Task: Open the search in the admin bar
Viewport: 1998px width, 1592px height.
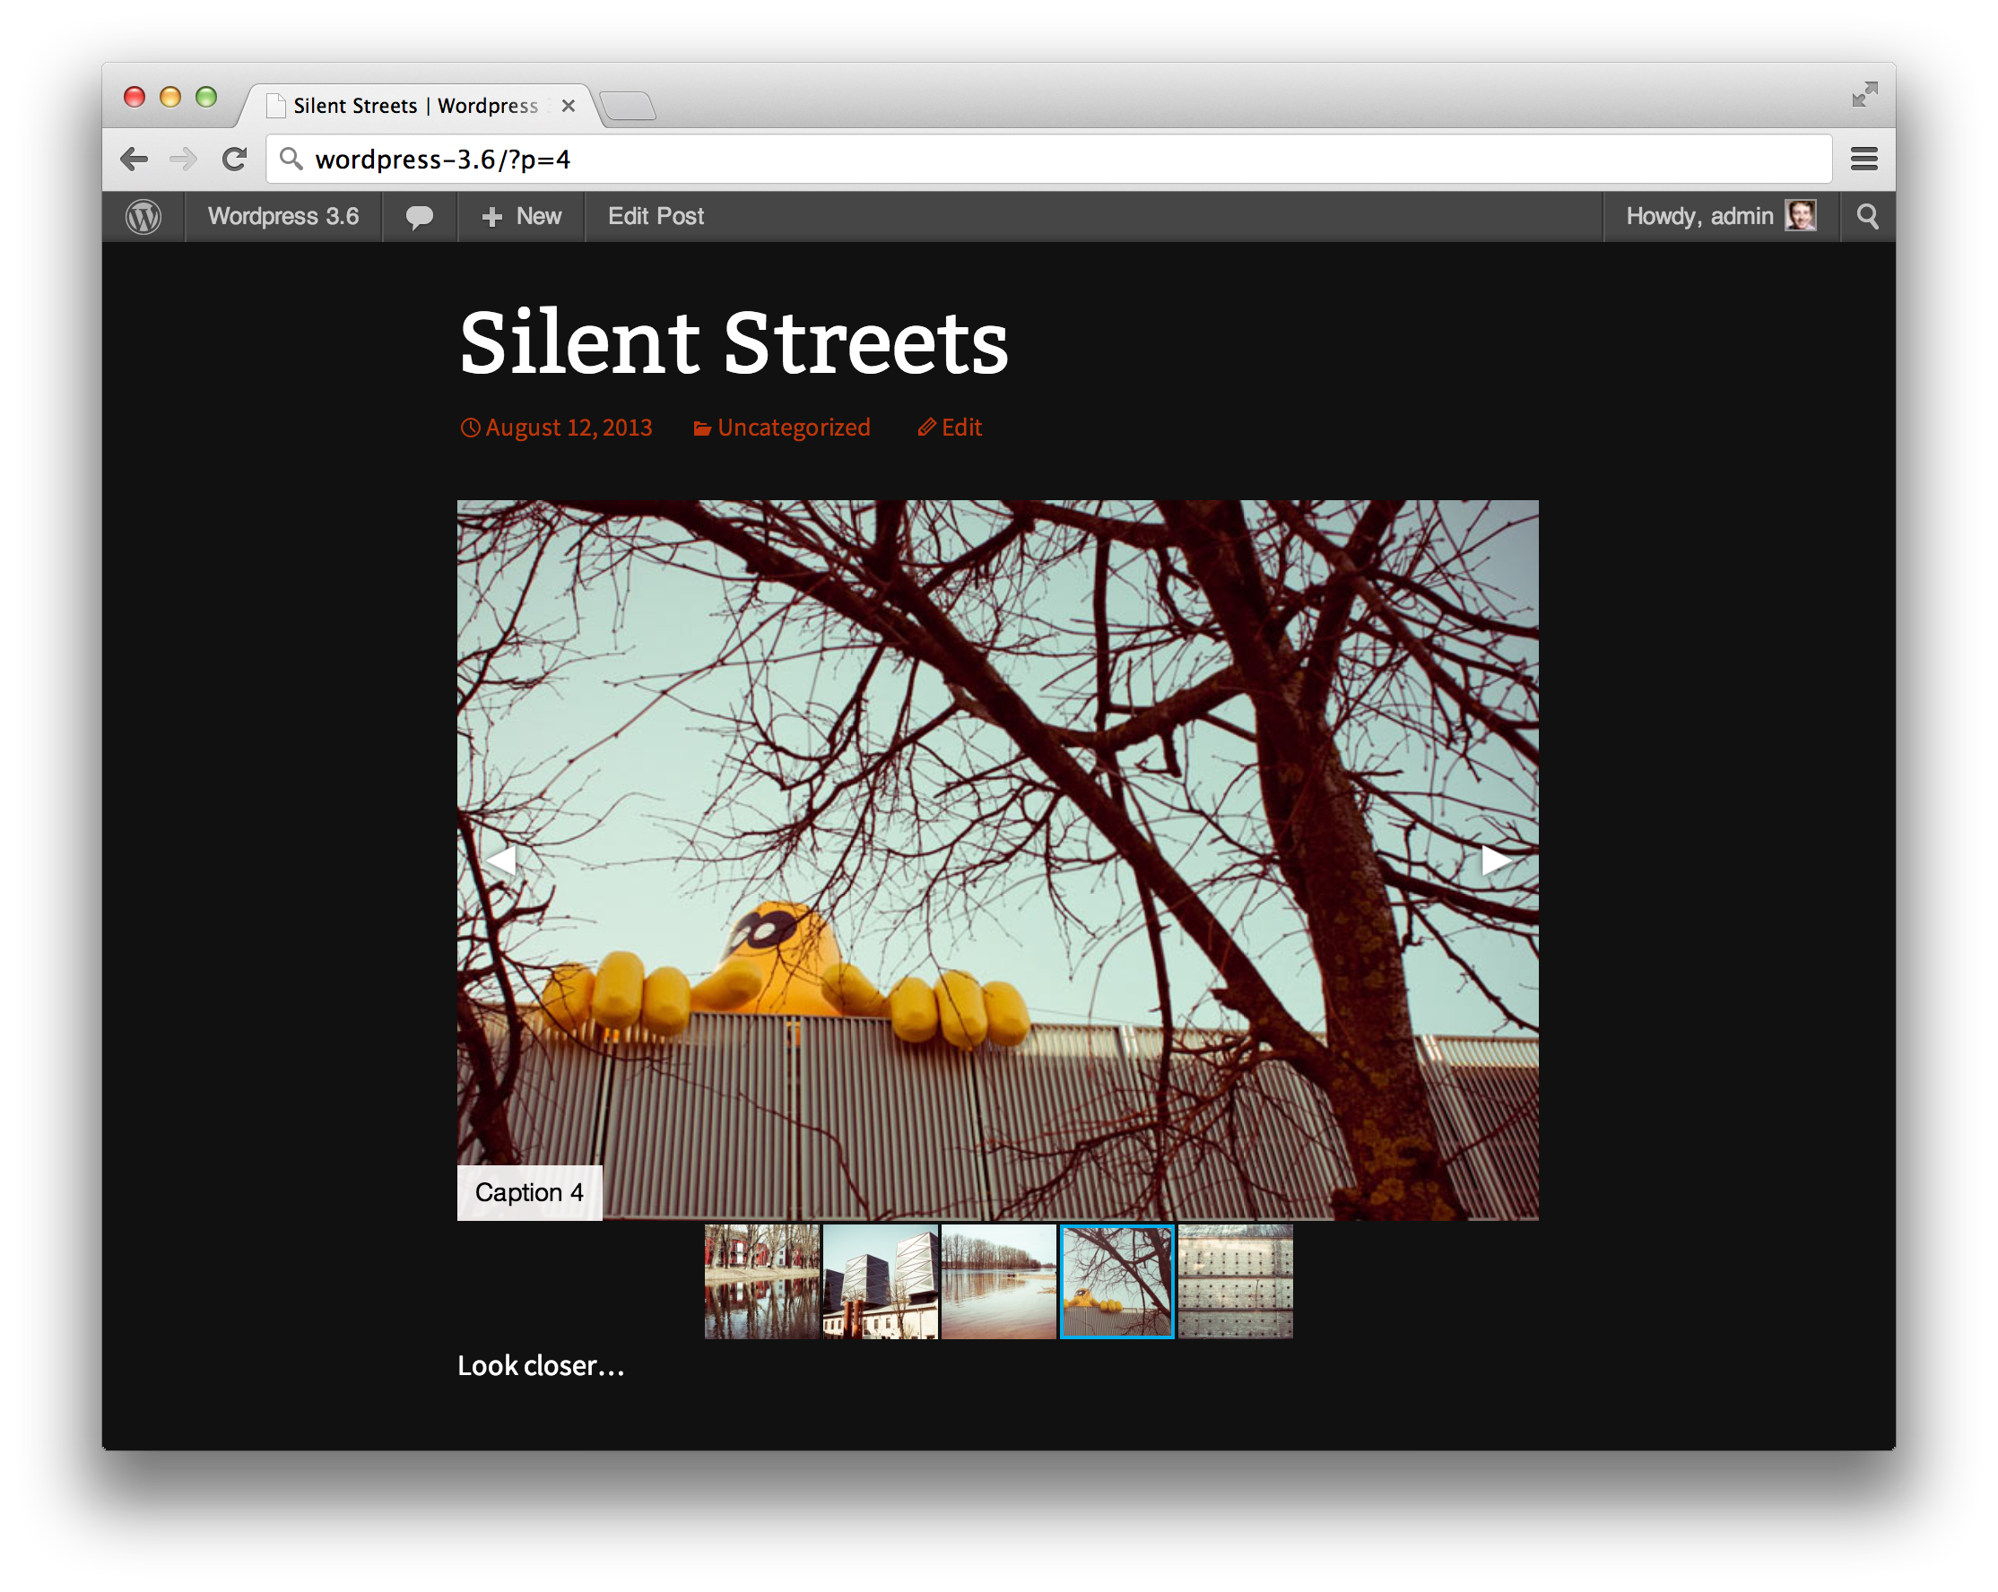Action: [1866, 216]
